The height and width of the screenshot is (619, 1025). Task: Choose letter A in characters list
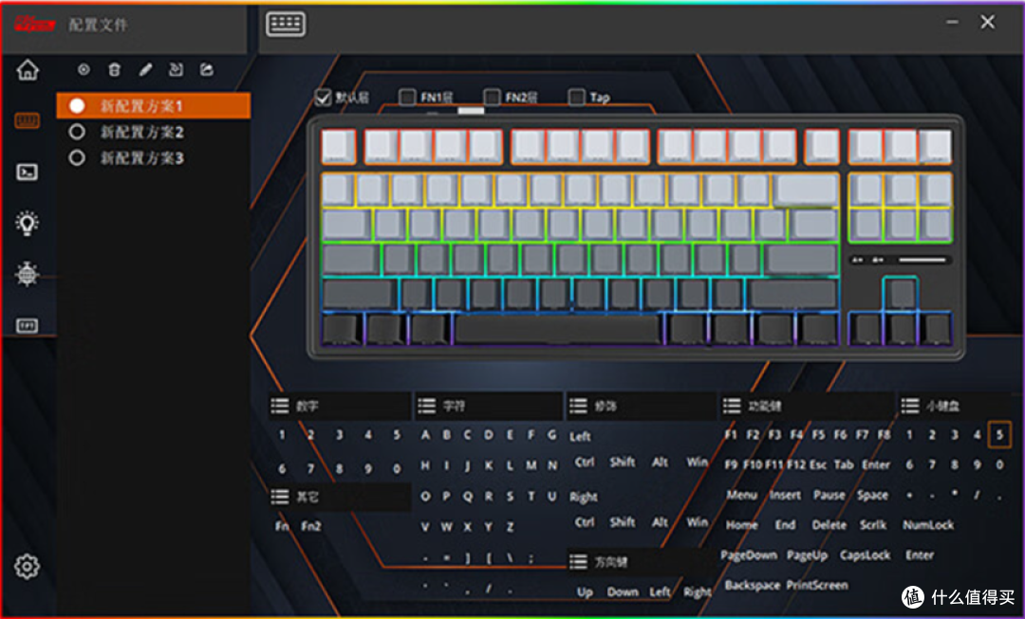[425, 435]
